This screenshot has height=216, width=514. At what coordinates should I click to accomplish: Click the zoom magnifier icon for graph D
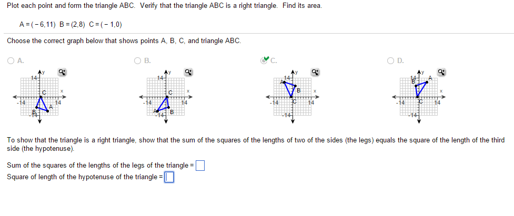tap(441, 73)
